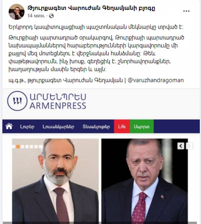Click the blog author's profile picture
This screenshot has height=224, width=201.
point(17,12)
